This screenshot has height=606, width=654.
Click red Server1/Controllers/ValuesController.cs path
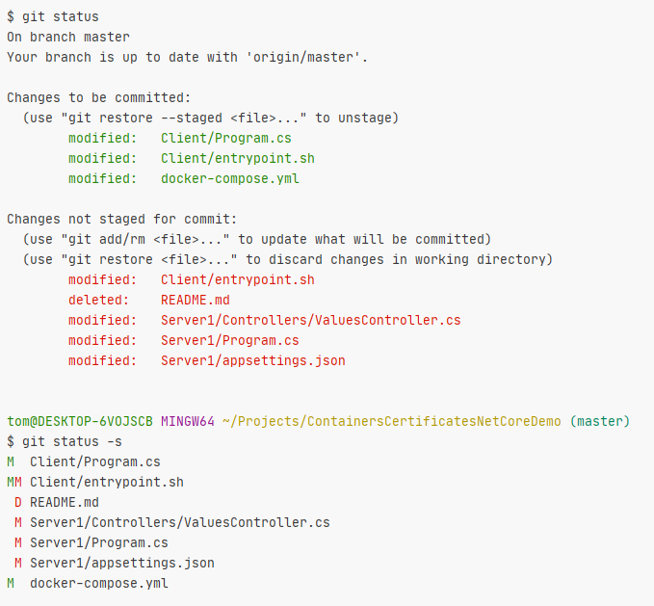coord(311,320)
